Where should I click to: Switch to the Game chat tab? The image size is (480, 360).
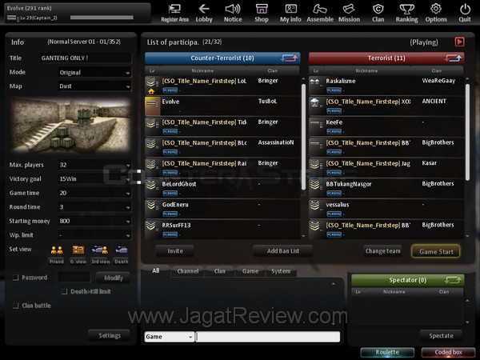point(250,271)
